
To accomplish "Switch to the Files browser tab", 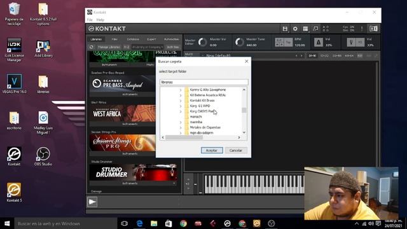I will (x=114, y=39).
